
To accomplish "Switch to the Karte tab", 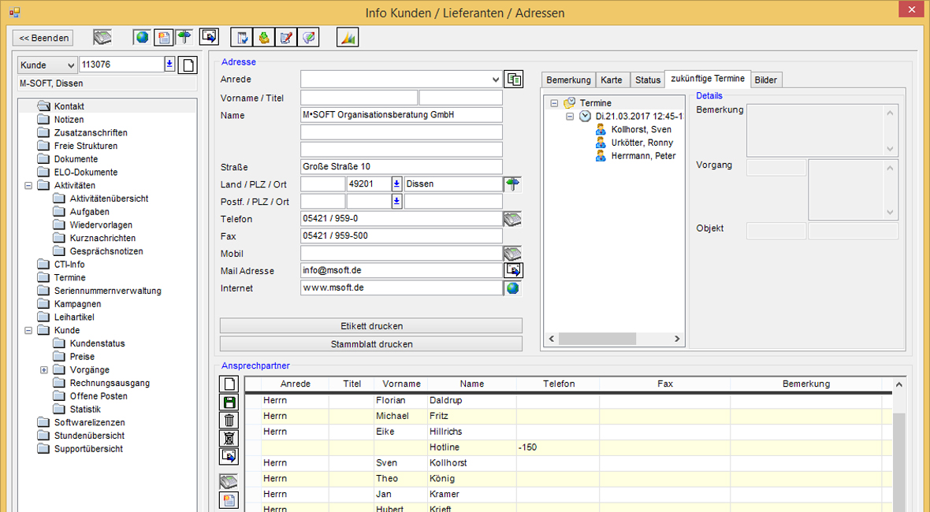I will click(x=611, y=80).
